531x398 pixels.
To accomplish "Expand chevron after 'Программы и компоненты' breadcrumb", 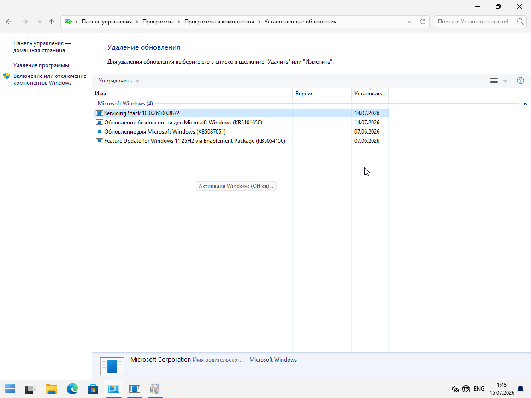I will pos(260,22).
